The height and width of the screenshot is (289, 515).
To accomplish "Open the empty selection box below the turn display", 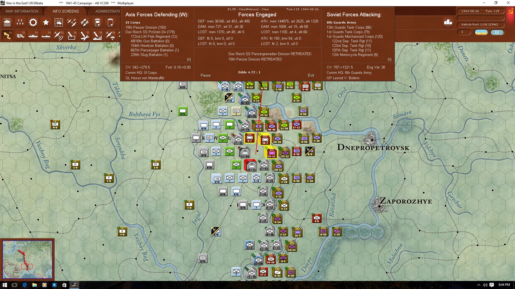I will [x=481, y=18].
